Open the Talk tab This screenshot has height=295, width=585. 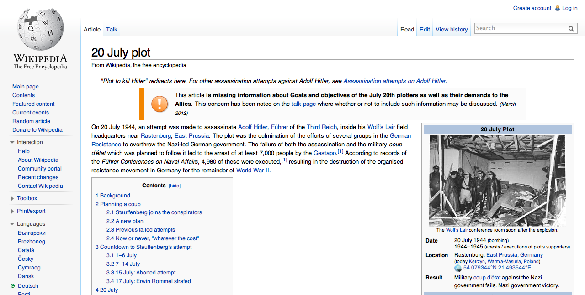click(x=112, y=29)
